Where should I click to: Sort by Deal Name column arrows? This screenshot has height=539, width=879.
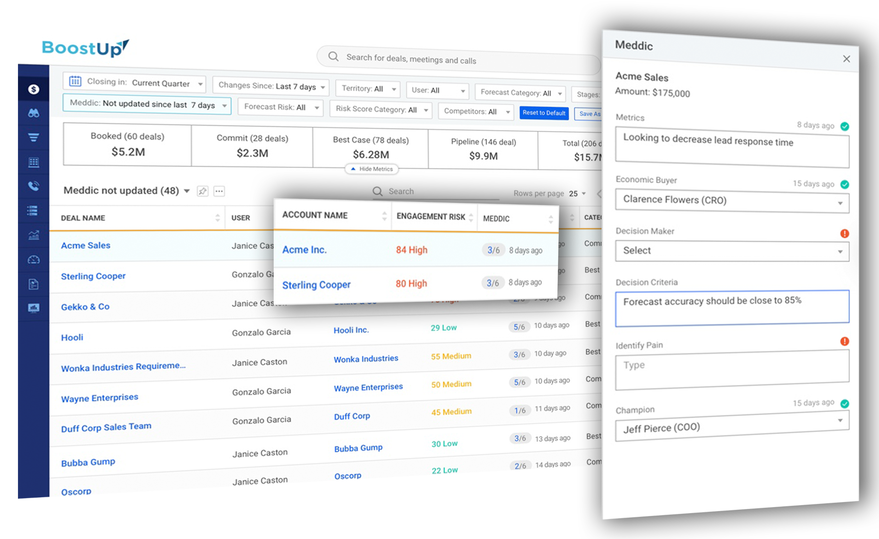(x=218, y=217)
